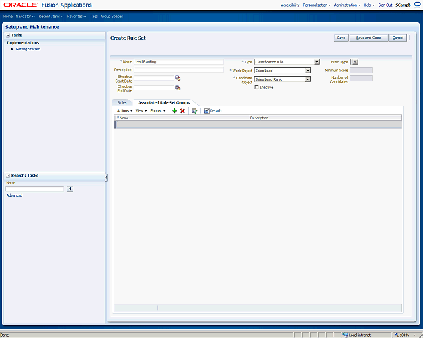Open Group Spaces

112,16
